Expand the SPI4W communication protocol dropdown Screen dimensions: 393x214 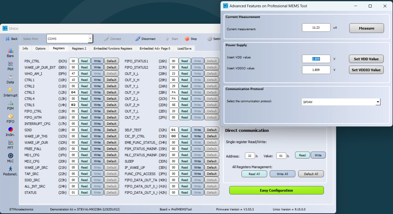click(378, 102)
